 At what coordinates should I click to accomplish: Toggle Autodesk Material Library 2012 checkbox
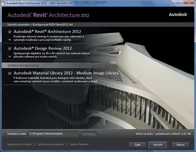(10, 73)
